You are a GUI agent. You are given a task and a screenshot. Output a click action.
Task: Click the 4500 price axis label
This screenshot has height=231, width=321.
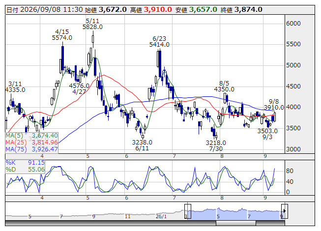[x=293, y=87]
